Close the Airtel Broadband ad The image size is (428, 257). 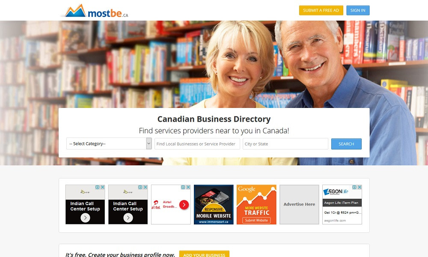(x=188, y=187)
